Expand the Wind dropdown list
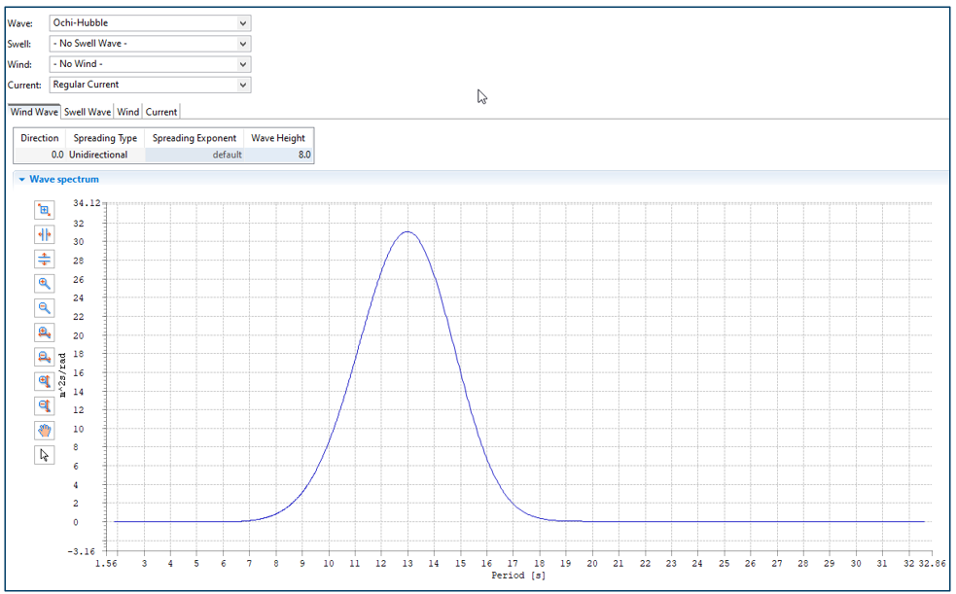Image resolution: width=956 pixels, height=594 pixels. (150, 64)
